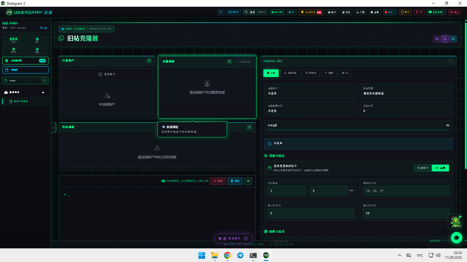This screenshot has width=467, height=262.
Task: Switch to the word replacement config tab
Action: (x=290, y=73)
